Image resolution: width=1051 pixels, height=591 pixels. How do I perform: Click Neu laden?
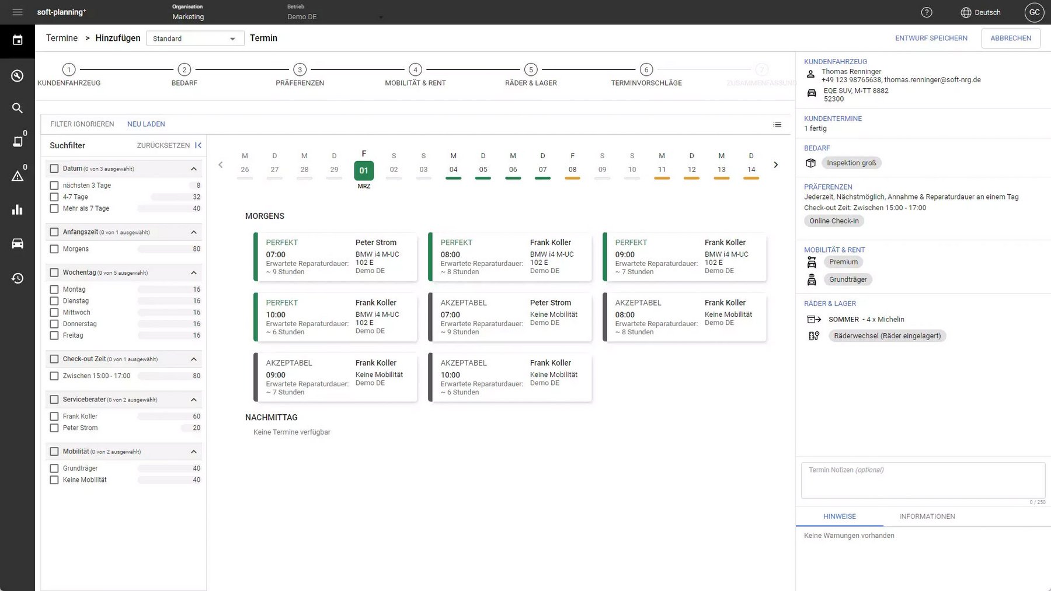[x=146, y=124]
